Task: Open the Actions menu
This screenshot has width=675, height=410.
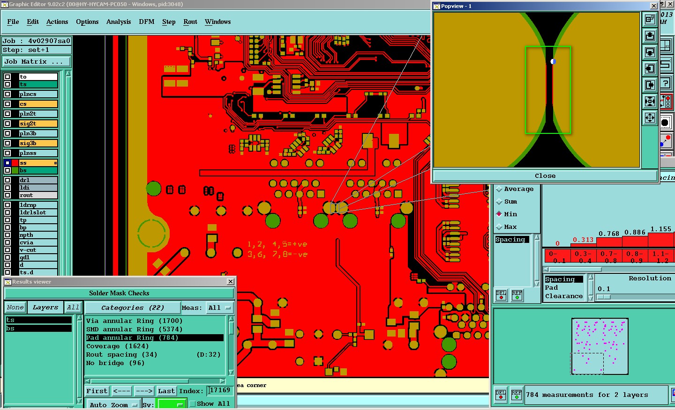Action: tap(57, 22)
